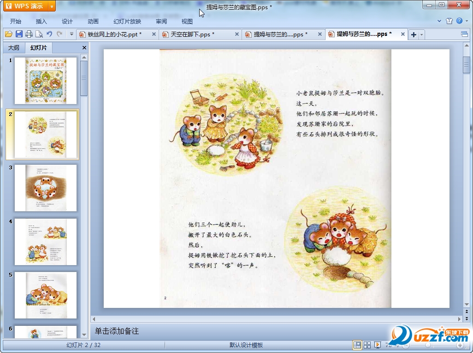This screenshot has width=473, height=353.
Task: Expand quick access toolbar dropdown arrow
Action: [x=71, y=34]
